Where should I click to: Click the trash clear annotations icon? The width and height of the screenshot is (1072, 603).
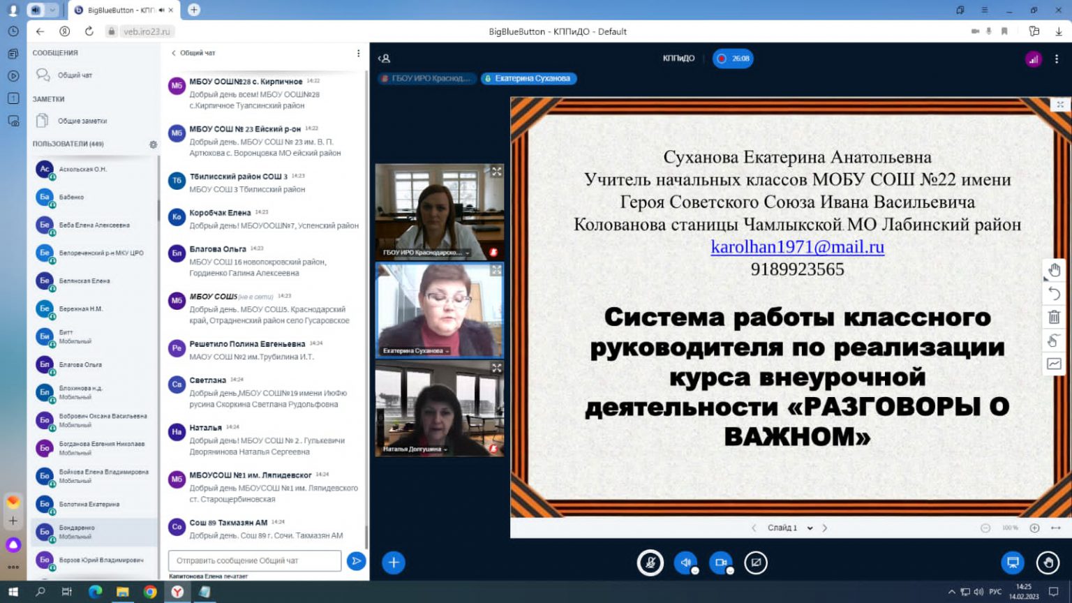[1054, 317]
